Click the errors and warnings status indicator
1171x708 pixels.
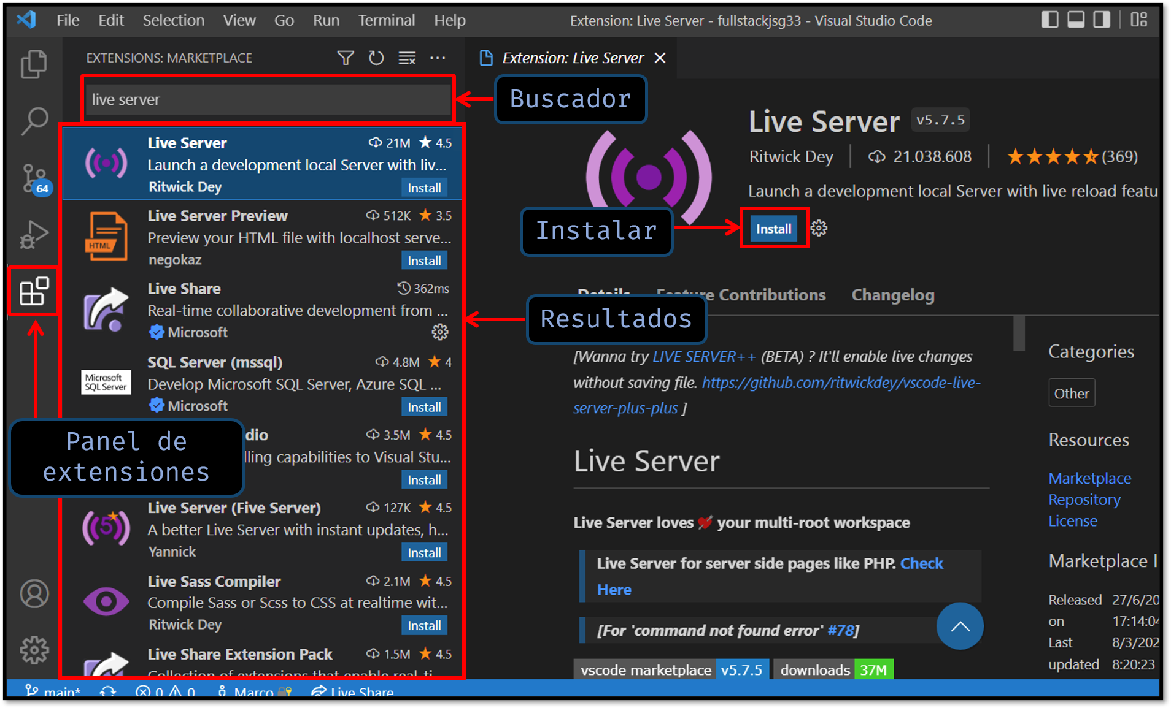click(166, 692)
